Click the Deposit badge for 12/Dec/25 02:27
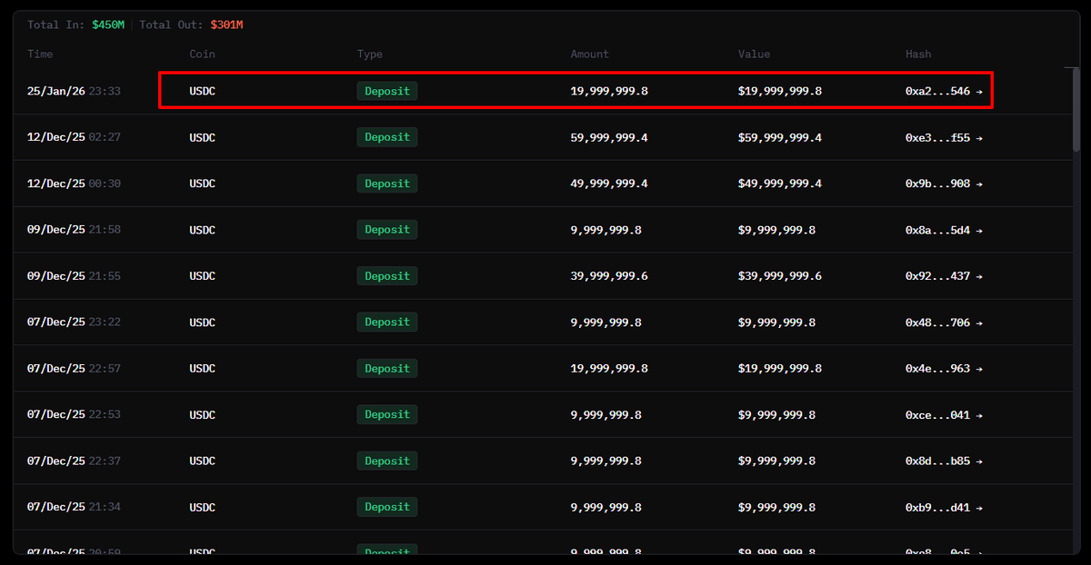The width and height of the screenshot is (1091, 565). tap(387, 138)
